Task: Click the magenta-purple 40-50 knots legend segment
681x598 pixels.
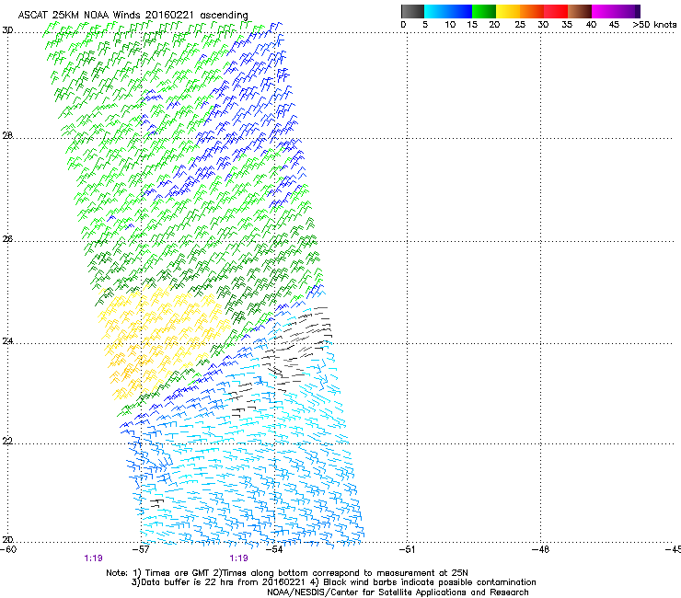Action: [613, 11]
